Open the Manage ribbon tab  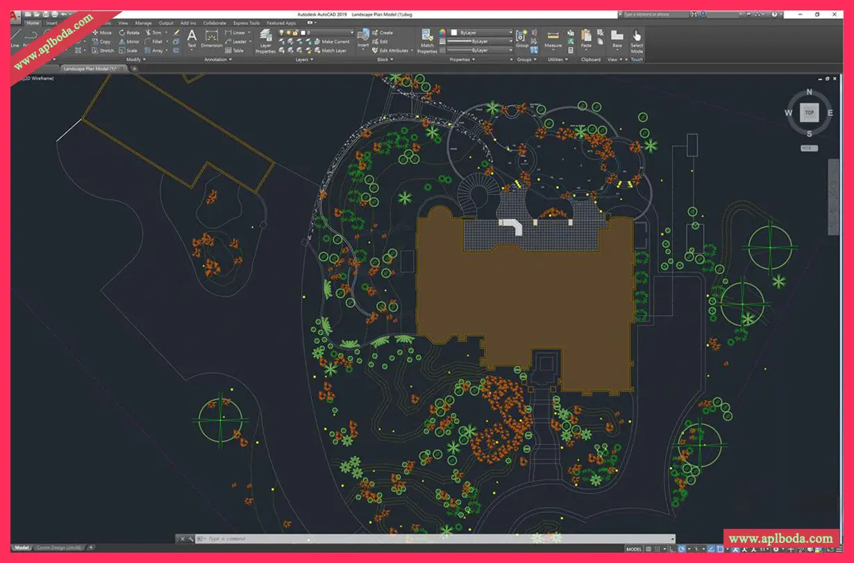[x=143, y=23]
